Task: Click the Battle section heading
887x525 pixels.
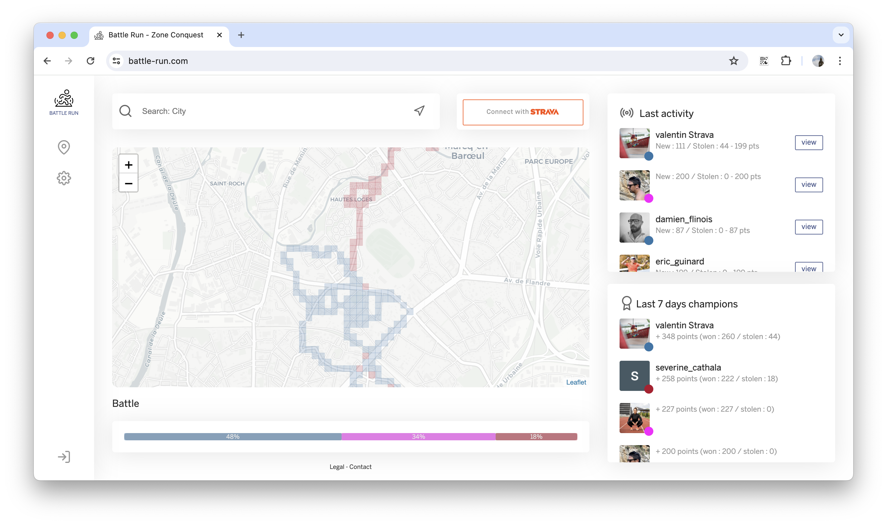Action: pyautogui.click(x=126, y=403)
